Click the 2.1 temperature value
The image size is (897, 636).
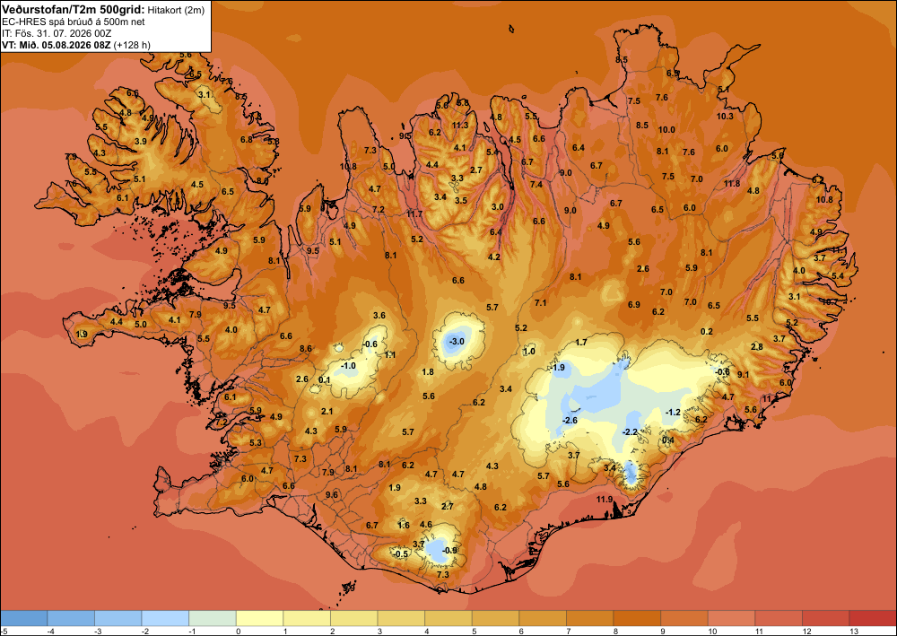[x=327, y=411]
